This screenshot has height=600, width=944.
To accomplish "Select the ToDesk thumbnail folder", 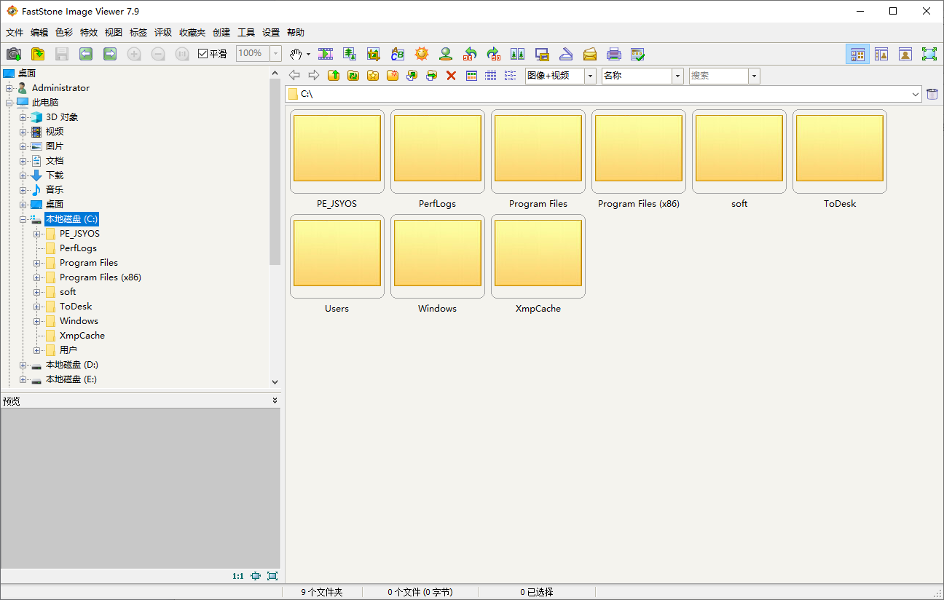I will (840, 151).
